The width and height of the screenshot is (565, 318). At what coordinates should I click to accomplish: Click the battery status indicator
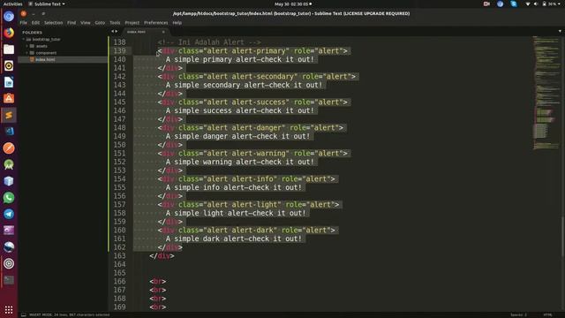click(549, 4)
